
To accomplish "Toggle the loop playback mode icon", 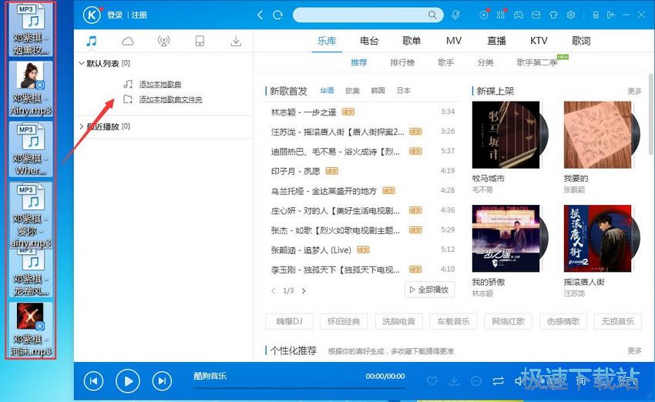I will point(498,380).
